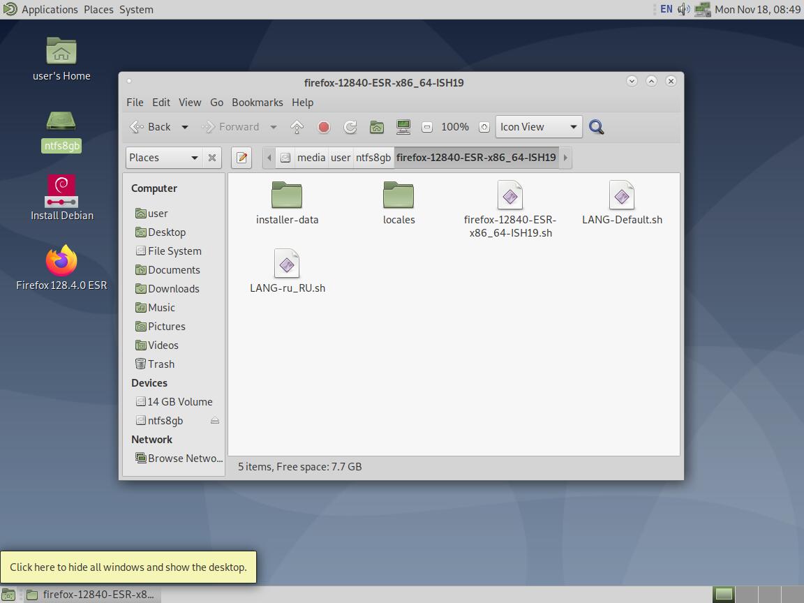Select Install Debian desktop icon
The width and height of the screenshot is (804, 603).
click(61, 198)
